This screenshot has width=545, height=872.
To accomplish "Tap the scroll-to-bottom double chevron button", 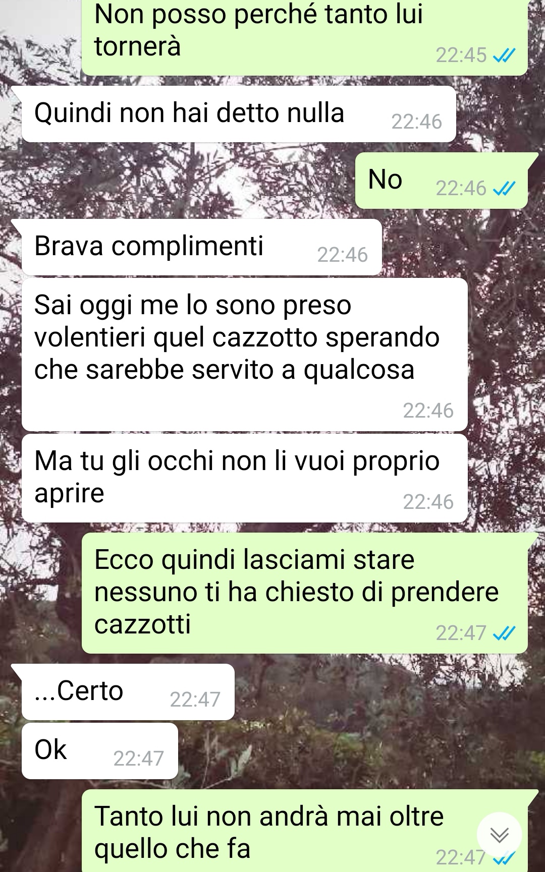I will click(500, 835).
